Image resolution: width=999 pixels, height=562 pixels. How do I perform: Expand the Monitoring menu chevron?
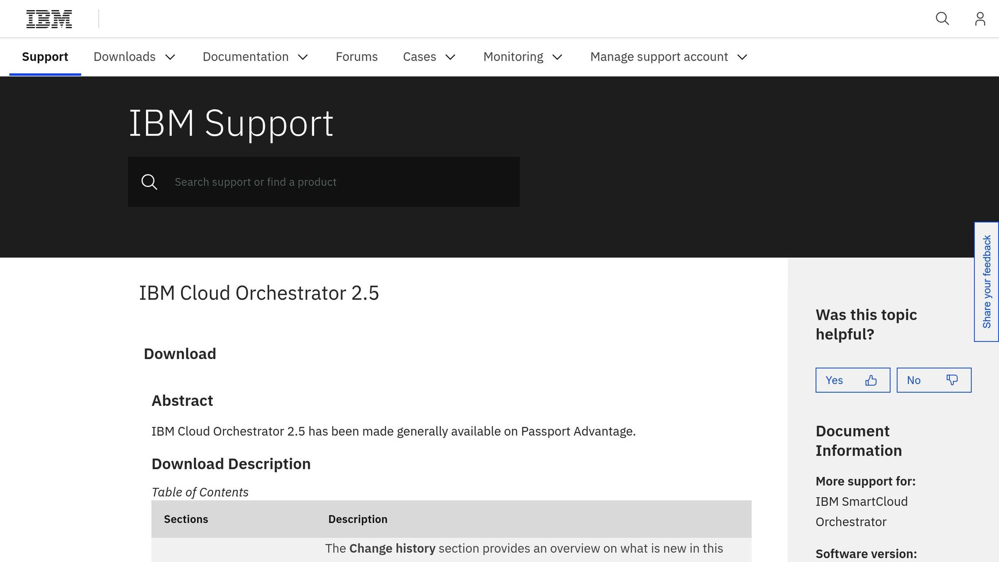558,57
